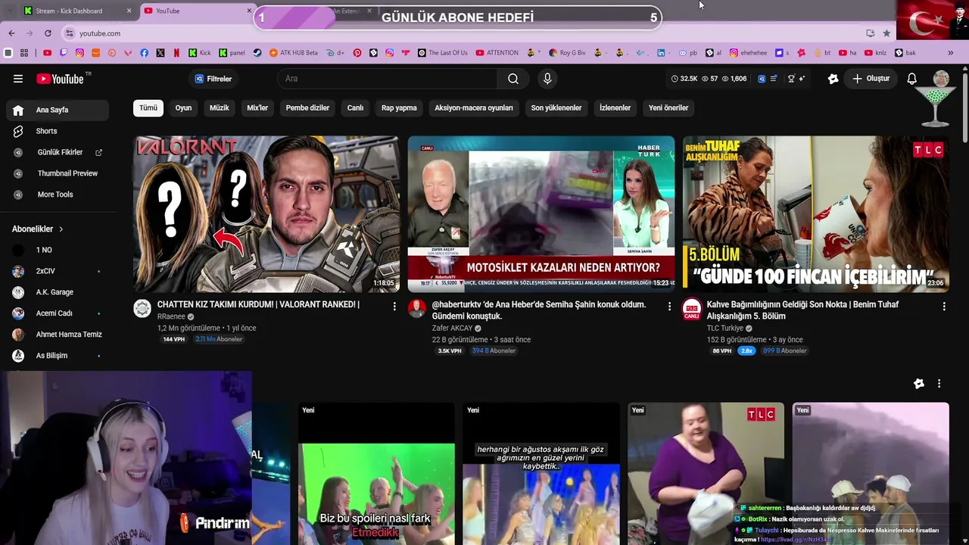969x545 pixels.
Task: Open Thumbnail Preview in the sidebar
Action: click(58, 173)
